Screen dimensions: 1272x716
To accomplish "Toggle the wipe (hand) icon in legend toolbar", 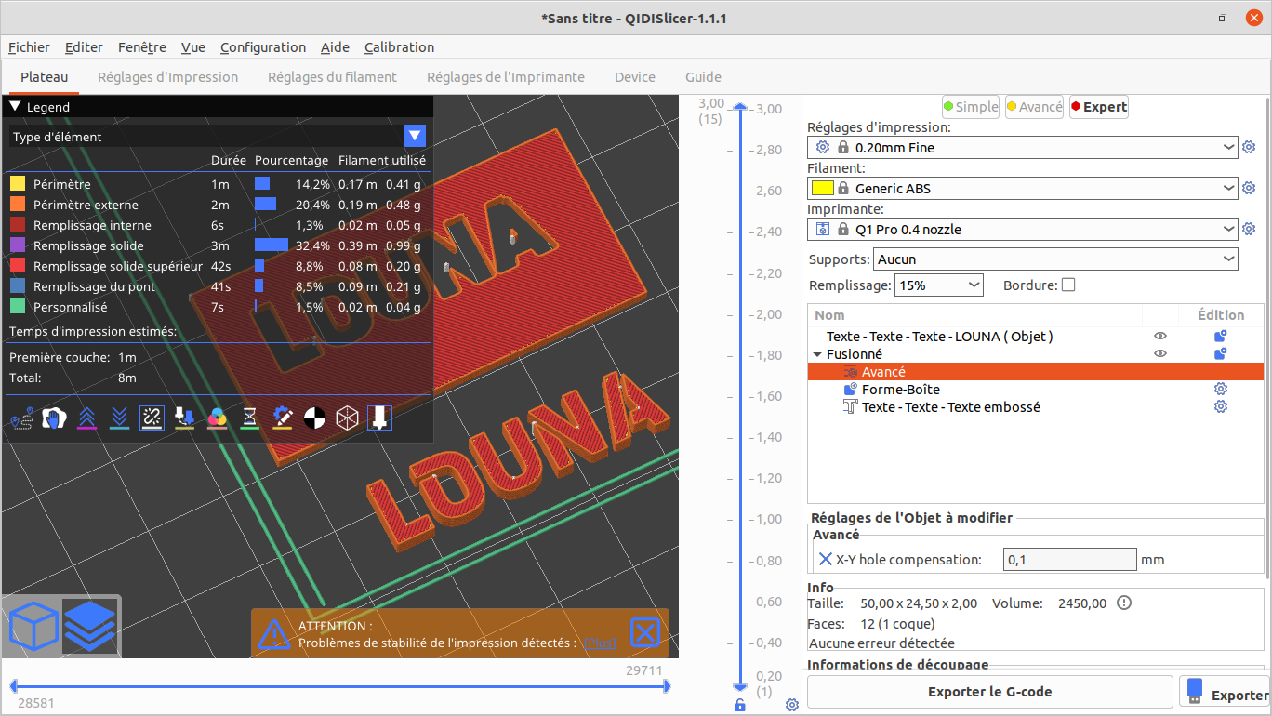I will point(55,418).
